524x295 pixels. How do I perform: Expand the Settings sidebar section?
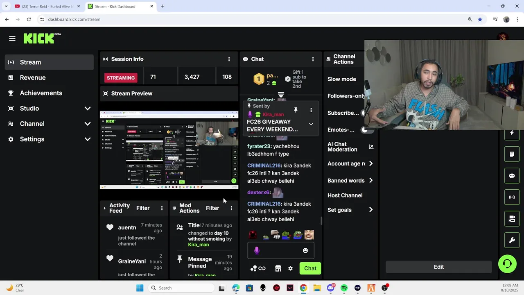(x=87, y=139)
